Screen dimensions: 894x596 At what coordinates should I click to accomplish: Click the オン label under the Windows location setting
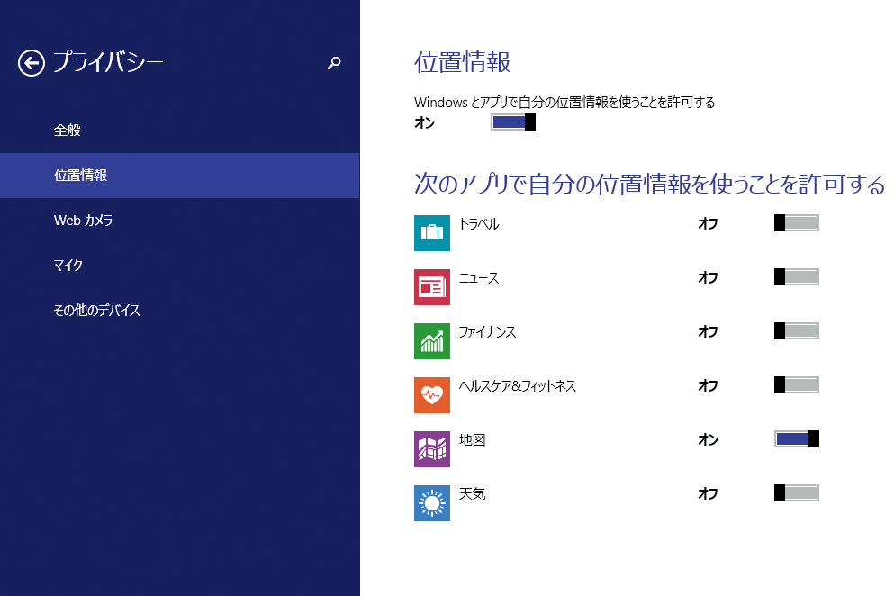click(425, 122)
